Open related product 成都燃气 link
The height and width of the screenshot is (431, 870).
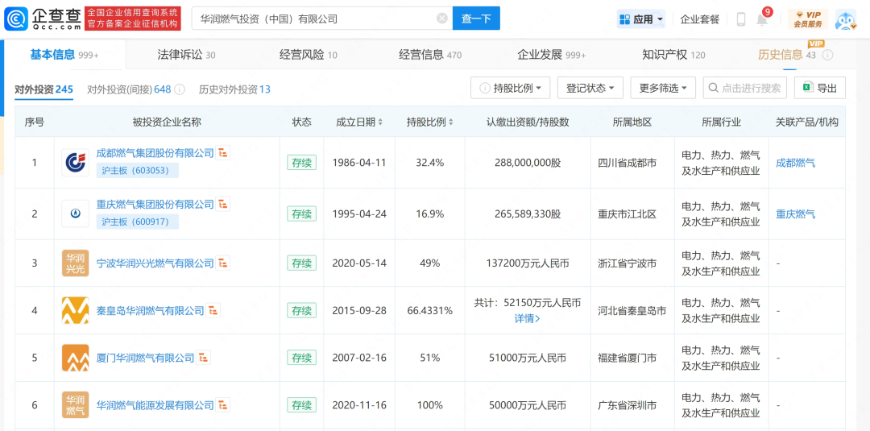click(796, 163)
